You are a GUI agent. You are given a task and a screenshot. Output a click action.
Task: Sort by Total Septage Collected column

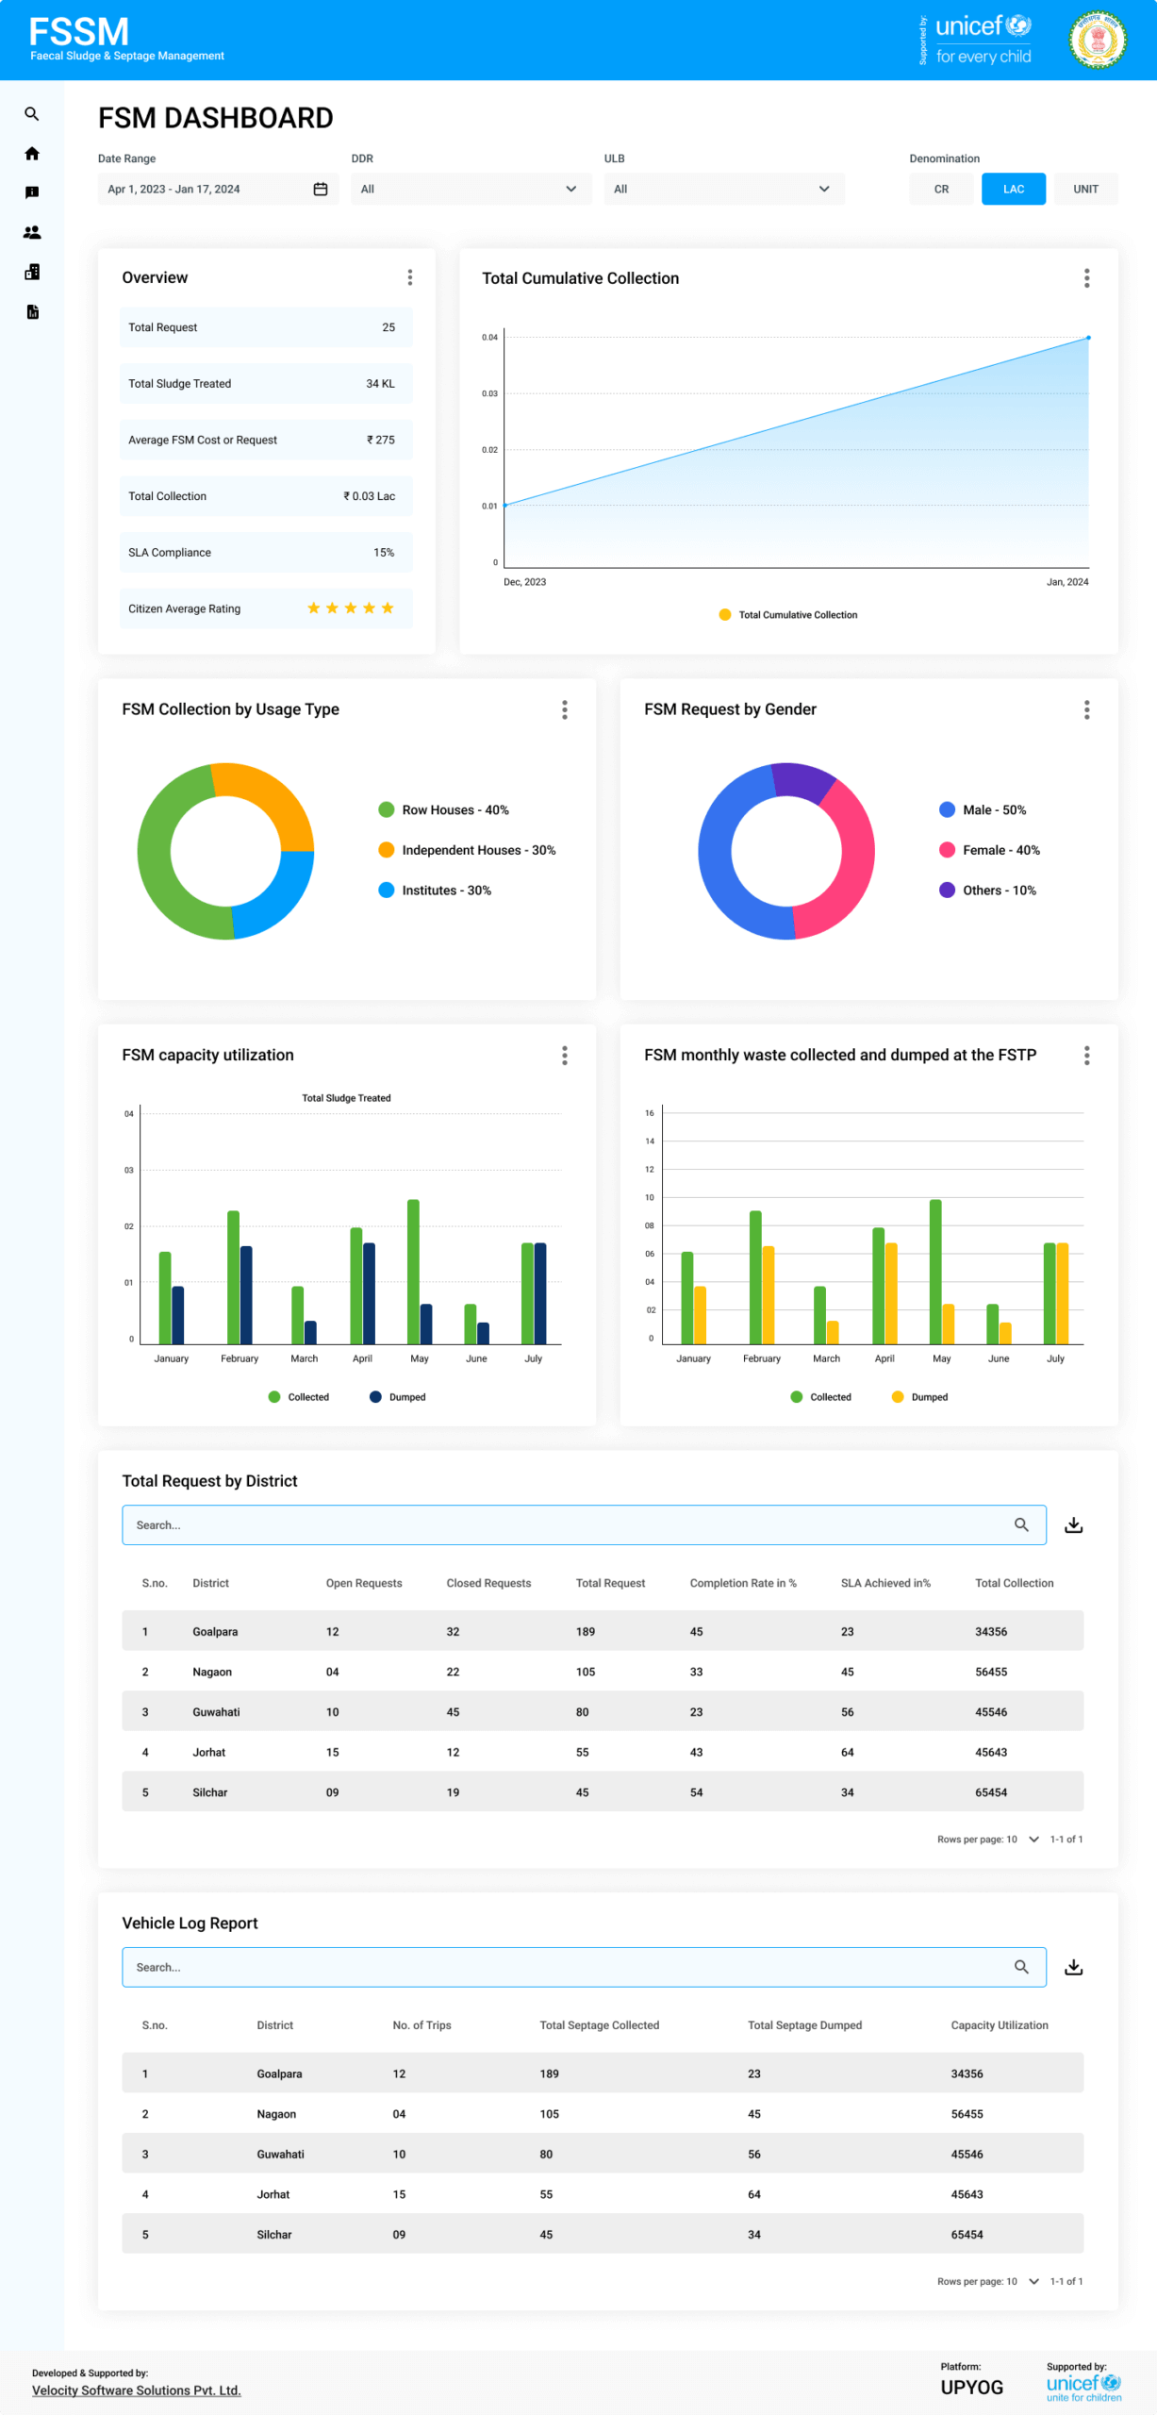pos(599,2026)
